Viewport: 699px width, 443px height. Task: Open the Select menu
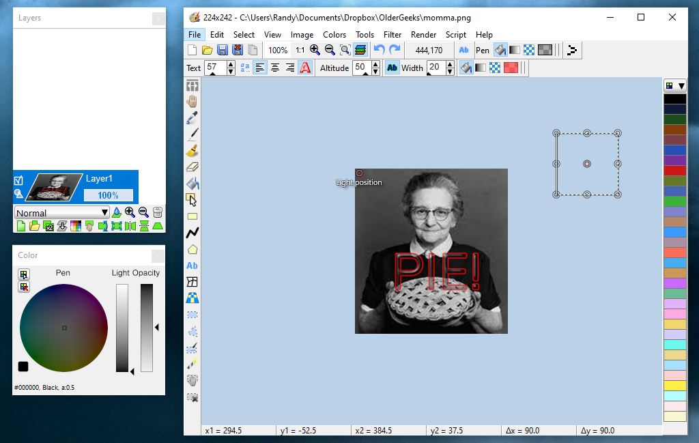(x=244, y=34)
